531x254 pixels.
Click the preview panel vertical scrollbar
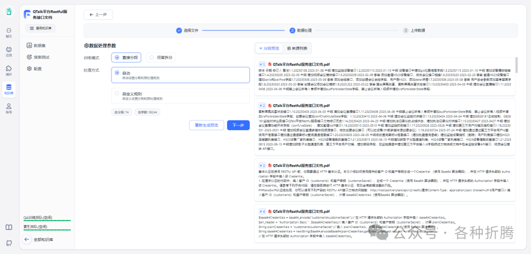516,65
